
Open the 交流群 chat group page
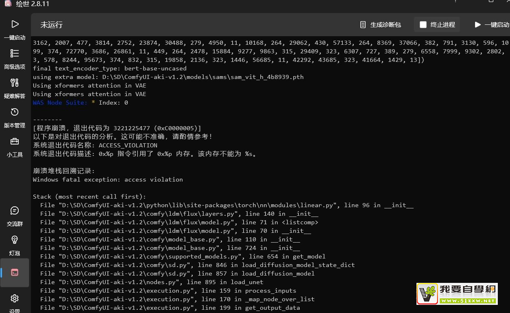pyautogui.click(x=15, y=216)
